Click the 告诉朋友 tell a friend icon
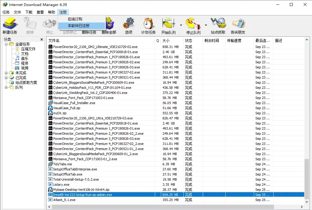Screen dimensions: 312x210 pyautogui.click(x=238, y=23)
